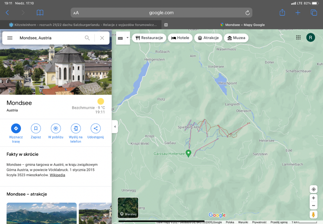Screen dimensions: 323x224
Task: Expand the keyboard input tools dropdown
Action: (x=127, y=38)
